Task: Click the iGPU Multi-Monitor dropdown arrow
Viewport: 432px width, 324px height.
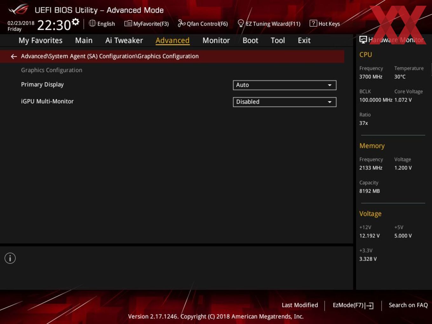Action: (x=330, y=102)
